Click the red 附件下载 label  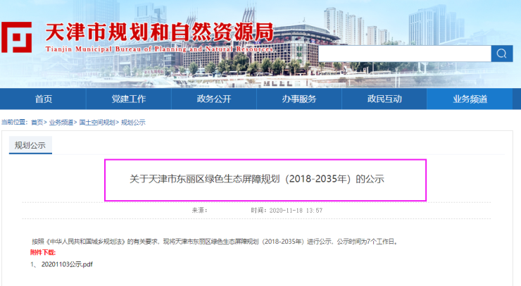pyautogui.click(x=42, y=252)
